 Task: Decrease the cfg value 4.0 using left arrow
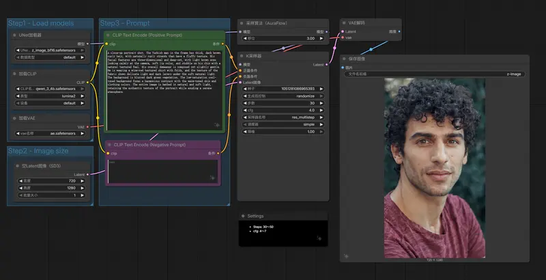(x=244, y=110)
